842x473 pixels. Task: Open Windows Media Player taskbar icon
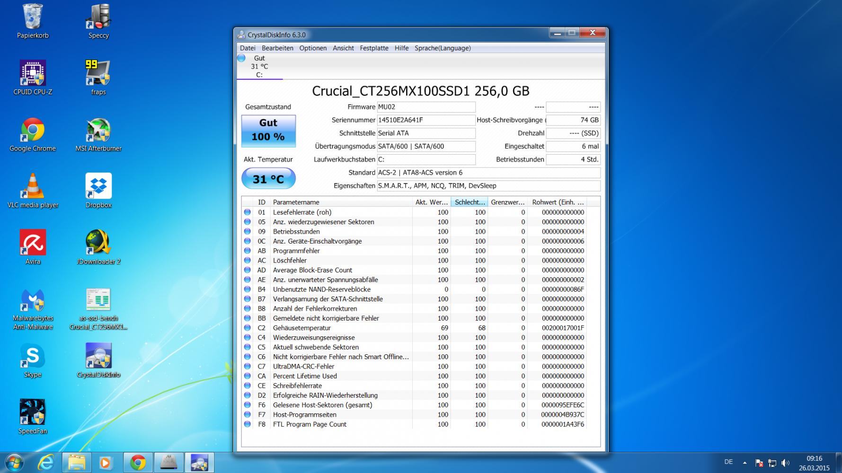[x=106, y=462]
